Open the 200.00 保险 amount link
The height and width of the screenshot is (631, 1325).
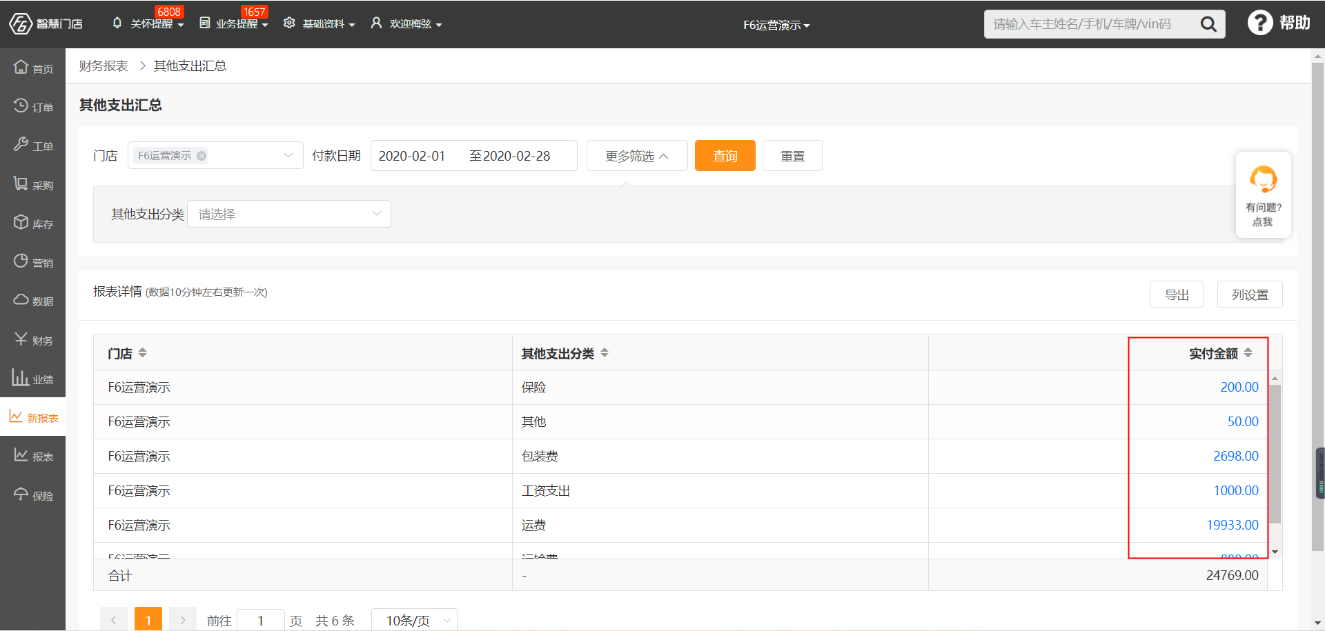point(1239,387)
